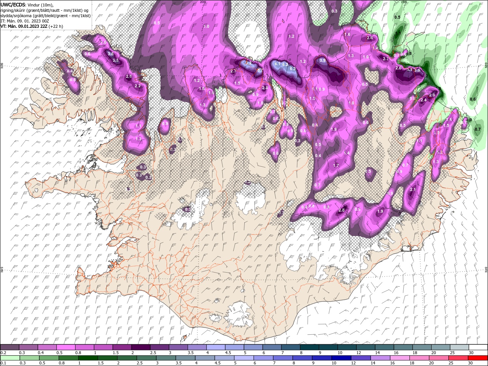Click the 'VT: Mán. 09.01.2023 22Z' valid time
488x366 pixels.
point(24,26)
